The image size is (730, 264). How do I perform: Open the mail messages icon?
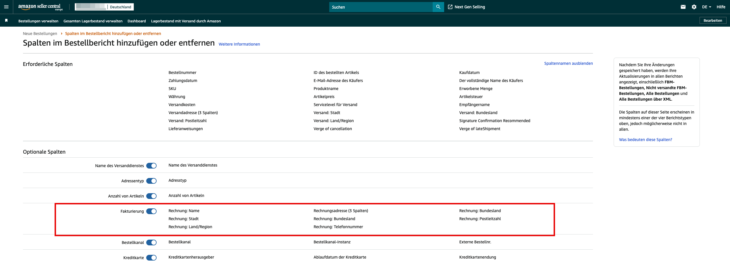[683, 7]
